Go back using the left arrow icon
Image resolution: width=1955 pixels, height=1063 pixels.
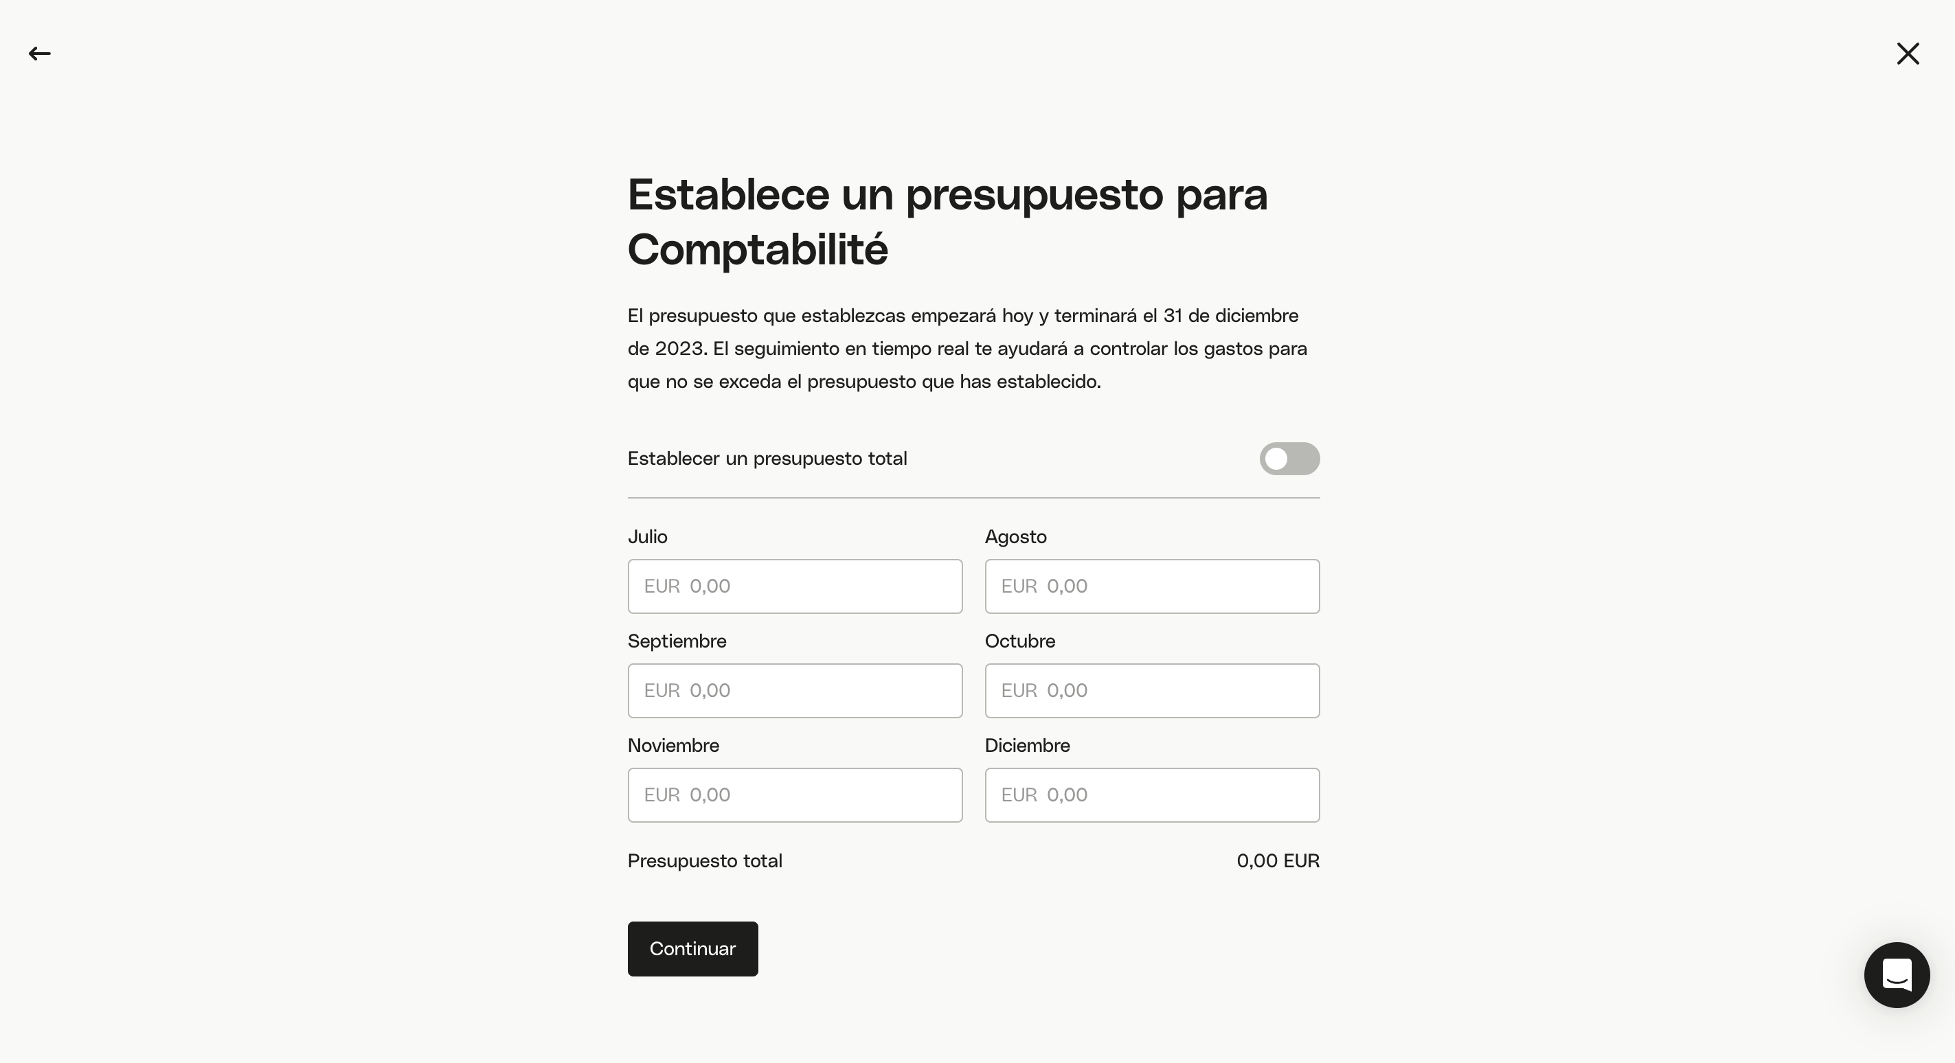pos(39,53)
